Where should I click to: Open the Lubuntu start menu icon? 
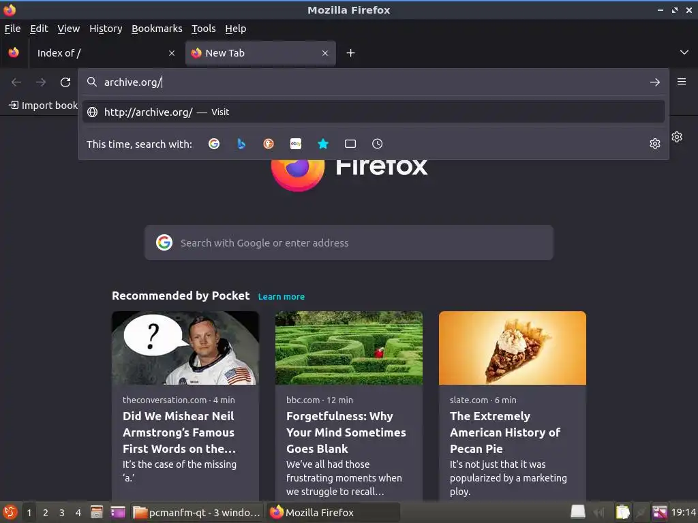point(10,512)
